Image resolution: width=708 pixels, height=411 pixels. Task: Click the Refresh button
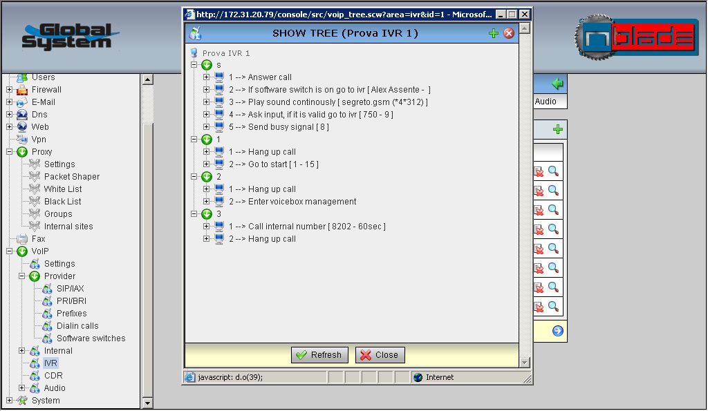(319, 355)
